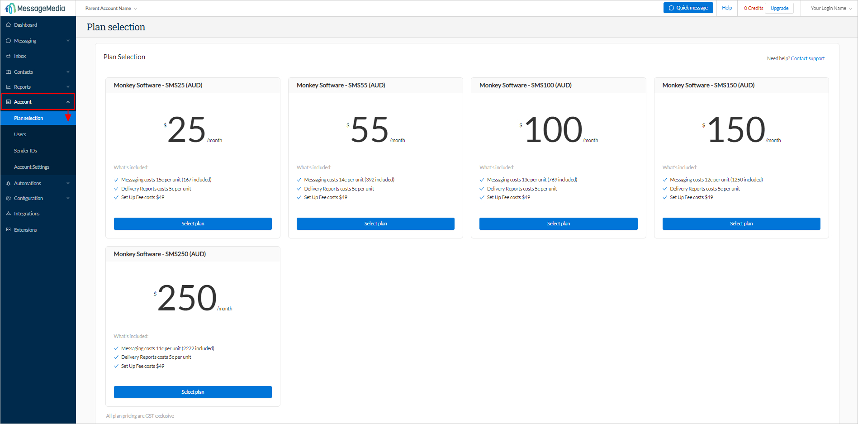Open Plan selection in the sidebar
The height and width of the screenshot is (424, 858).
(x=38, y=118)
